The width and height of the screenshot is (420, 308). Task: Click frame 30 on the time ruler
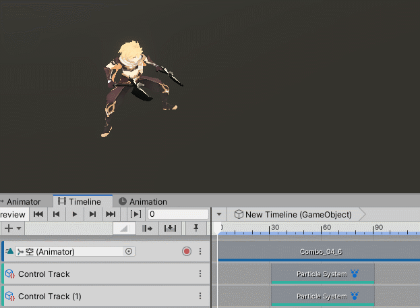coord(270,229)
